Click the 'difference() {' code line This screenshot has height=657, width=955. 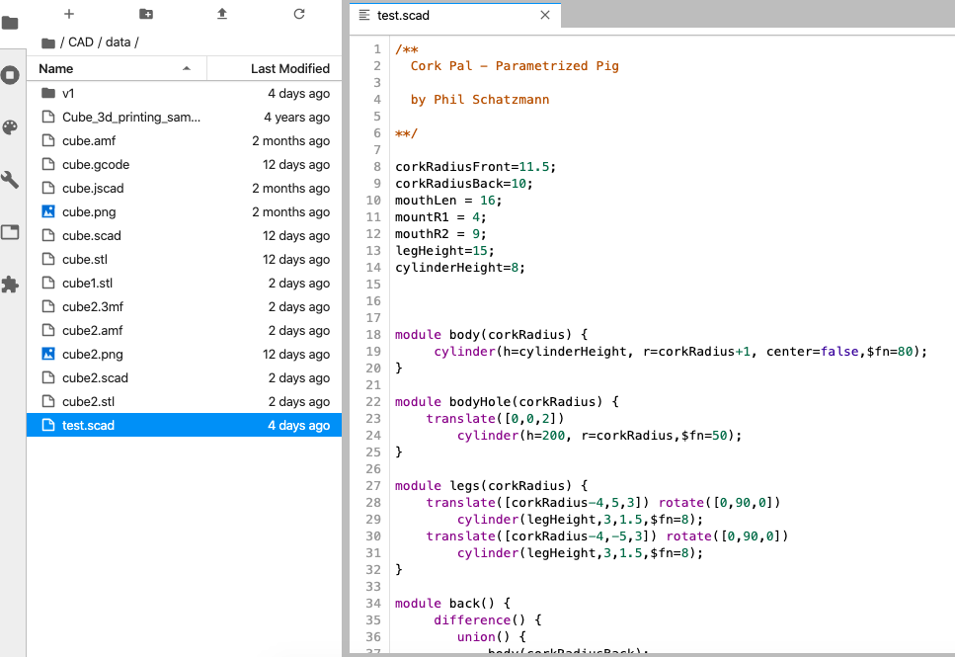[x=487, y=619]
